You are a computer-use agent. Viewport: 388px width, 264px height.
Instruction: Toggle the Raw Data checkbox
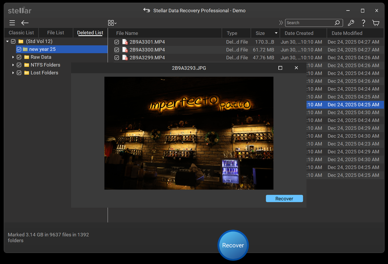coord(19,57)
